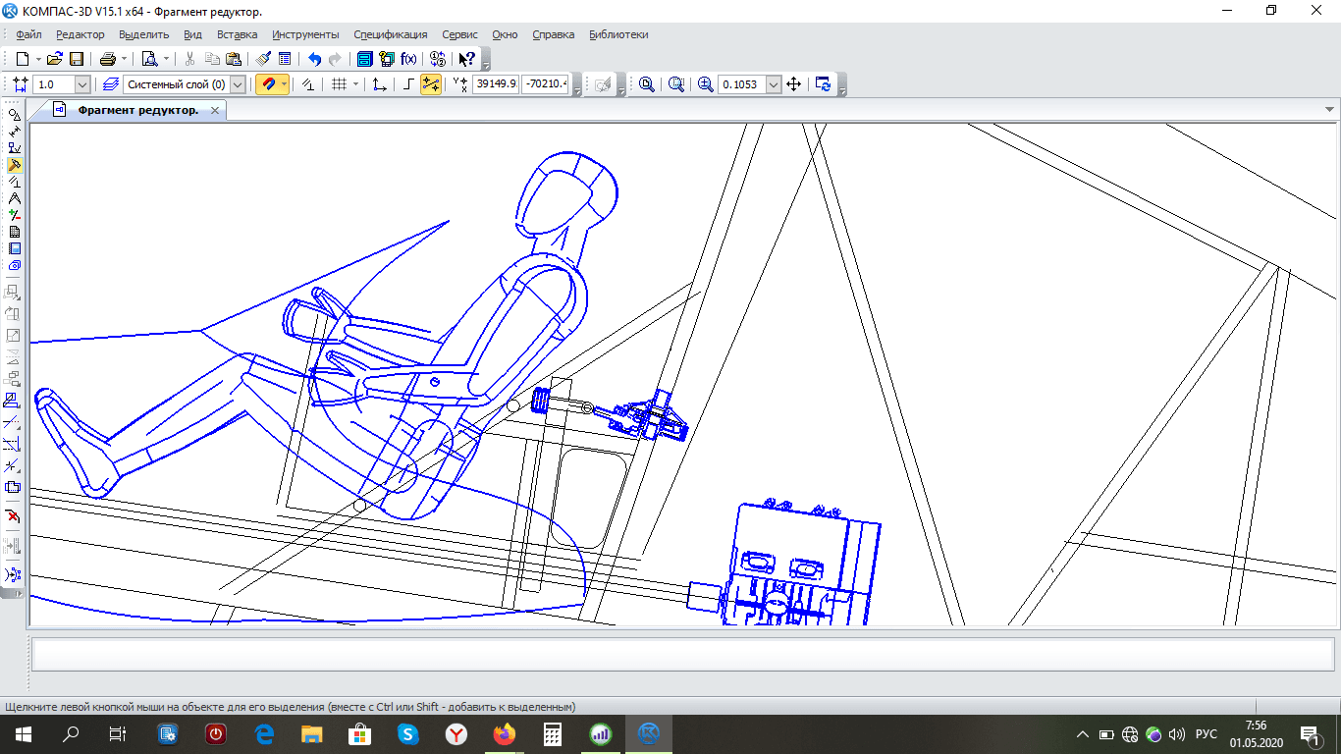Image resolution: width=1341 pixels, height=754 pixels.
Task: Open the Print preview icon
Action: [149, 59]
